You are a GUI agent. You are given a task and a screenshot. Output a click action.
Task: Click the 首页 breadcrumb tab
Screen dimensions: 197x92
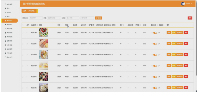(25, 11)
